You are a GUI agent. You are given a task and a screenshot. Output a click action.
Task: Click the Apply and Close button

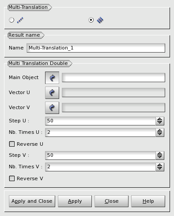(x=32, y=201)
